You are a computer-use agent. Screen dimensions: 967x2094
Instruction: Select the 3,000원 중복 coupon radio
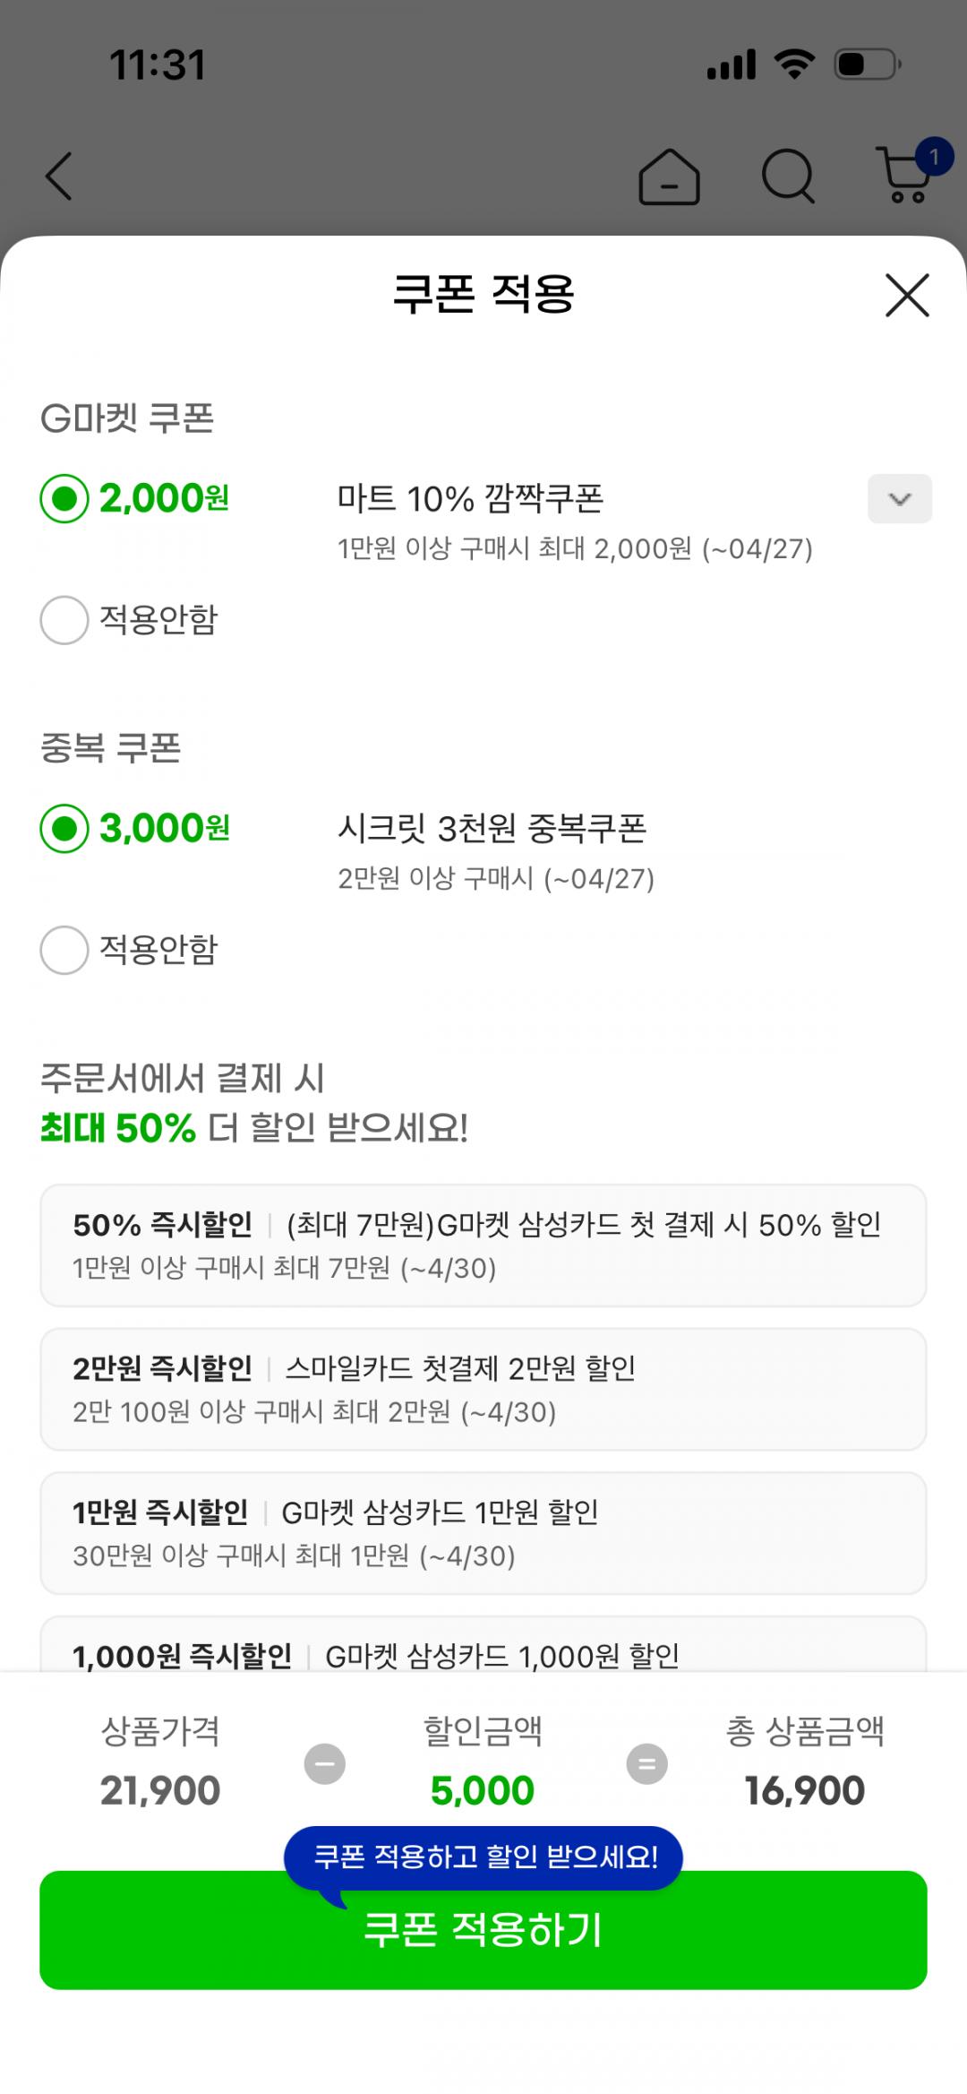pyautogui.click(x=64, y=828)
